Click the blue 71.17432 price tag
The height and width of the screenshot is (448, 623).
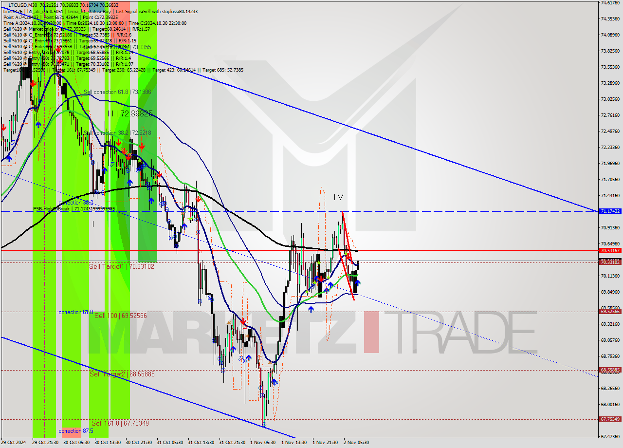(x=610, y=211)
